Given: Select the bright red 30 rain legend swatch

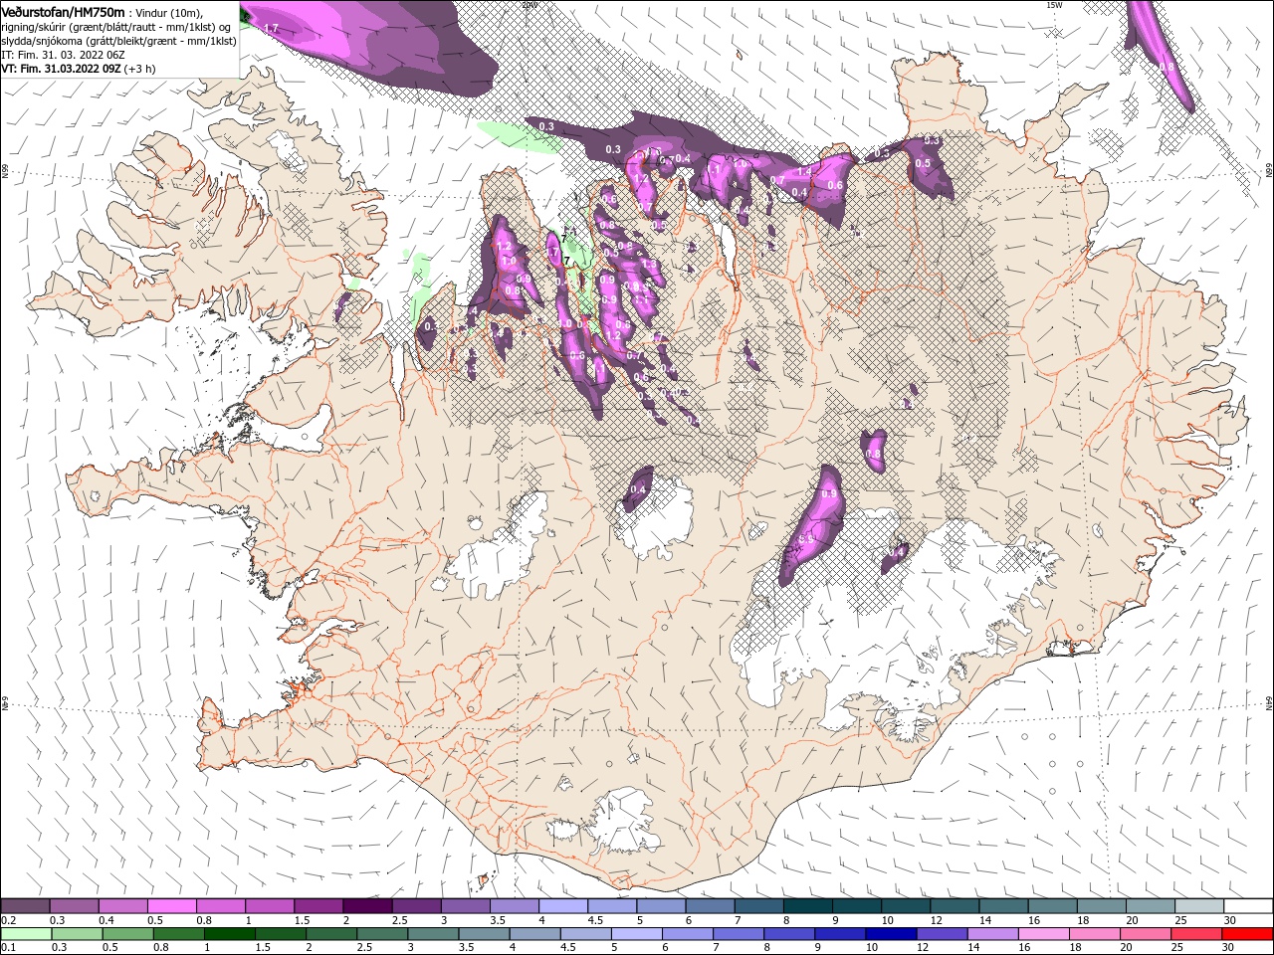Looking at the screenshot, I should click(x=1245, y=934).
